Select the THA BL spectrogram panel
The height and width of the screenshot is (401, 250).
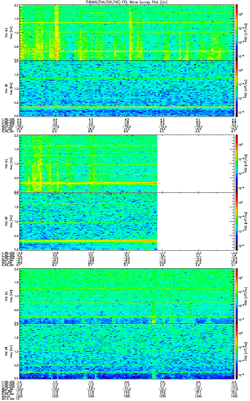tap(127, 32)
